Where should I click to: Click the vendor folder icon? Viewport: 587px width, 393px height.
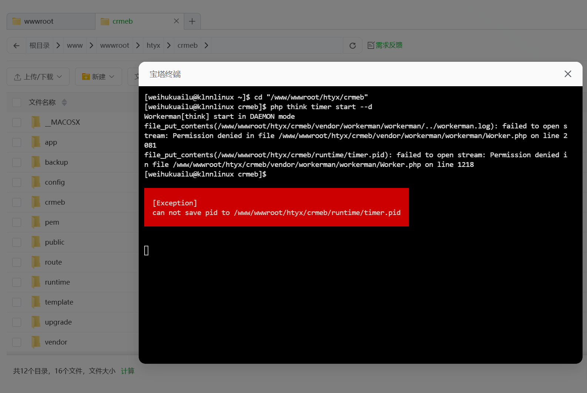[x=36, y=342]
